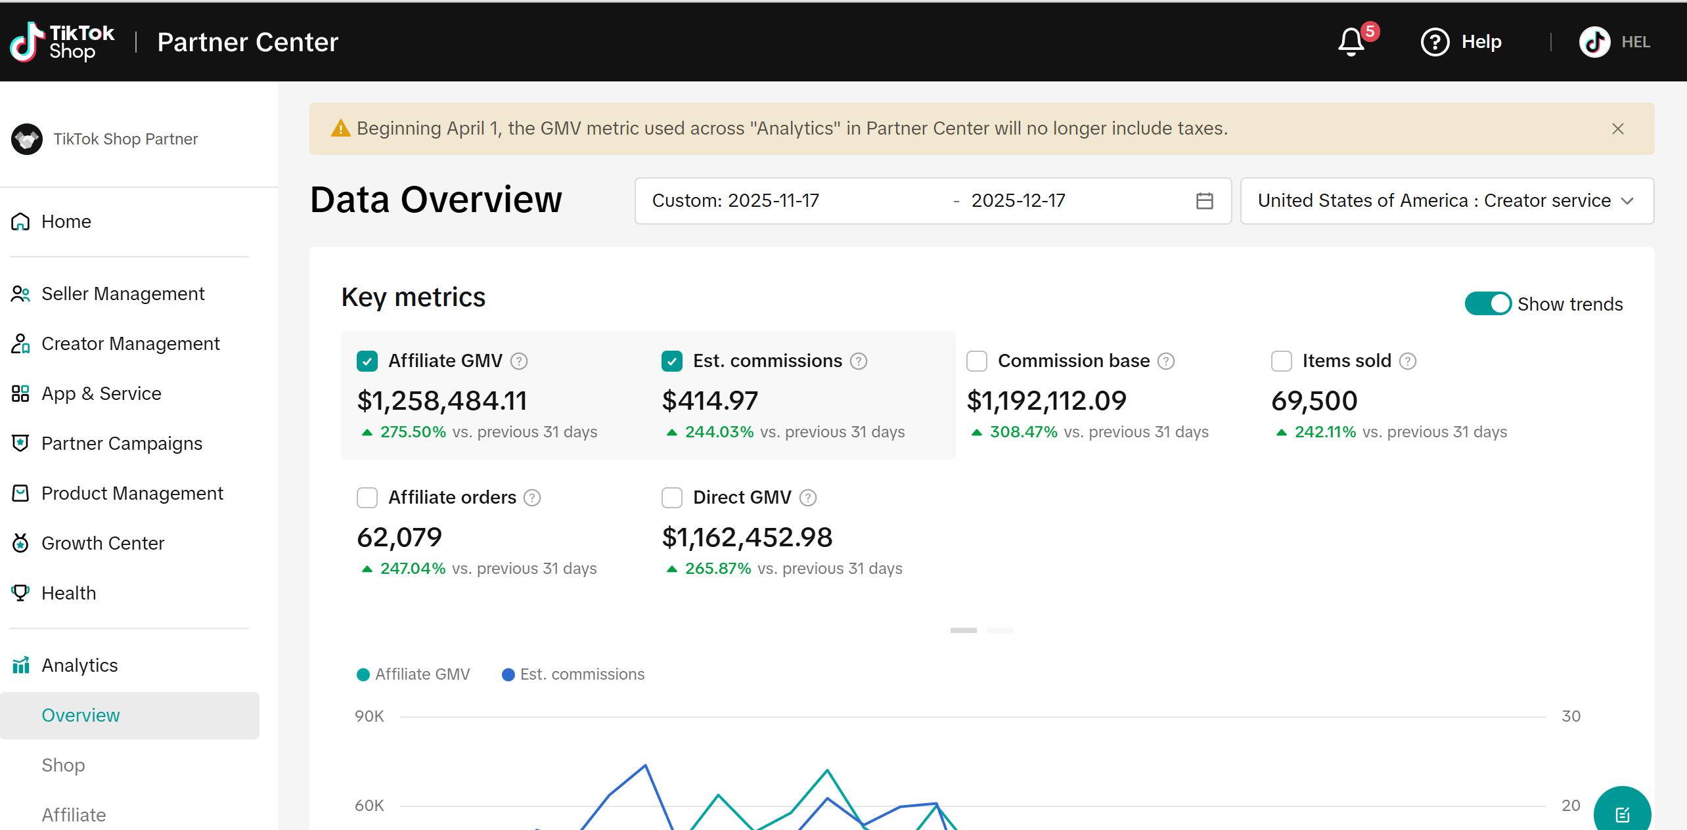The height and width of the screenshot is (830, 1687).
Task: Switch to second metrics page indicator
Action: pos(1000,630)
